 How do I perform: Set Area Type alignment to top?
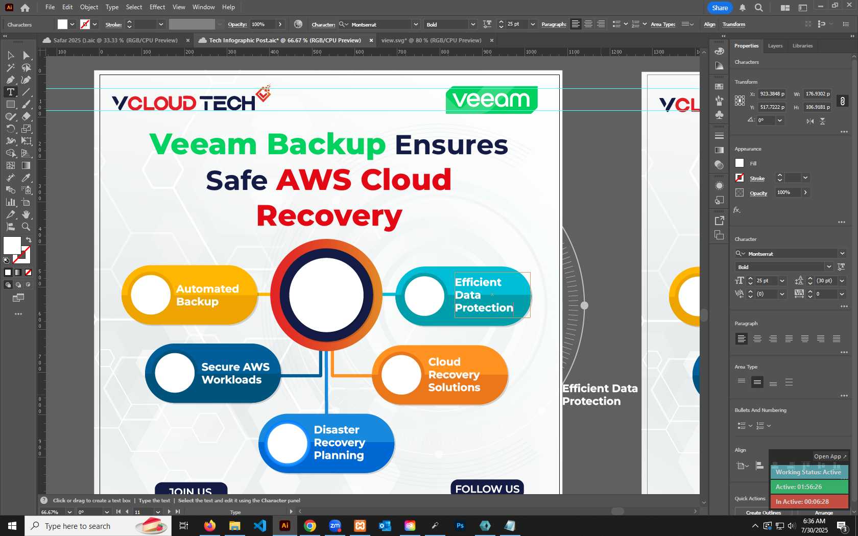[742, 382]
